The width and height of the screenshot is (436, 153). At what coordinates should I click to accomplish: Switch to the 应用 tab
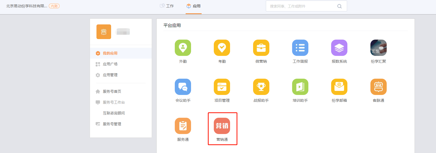[x=193, y=6]
